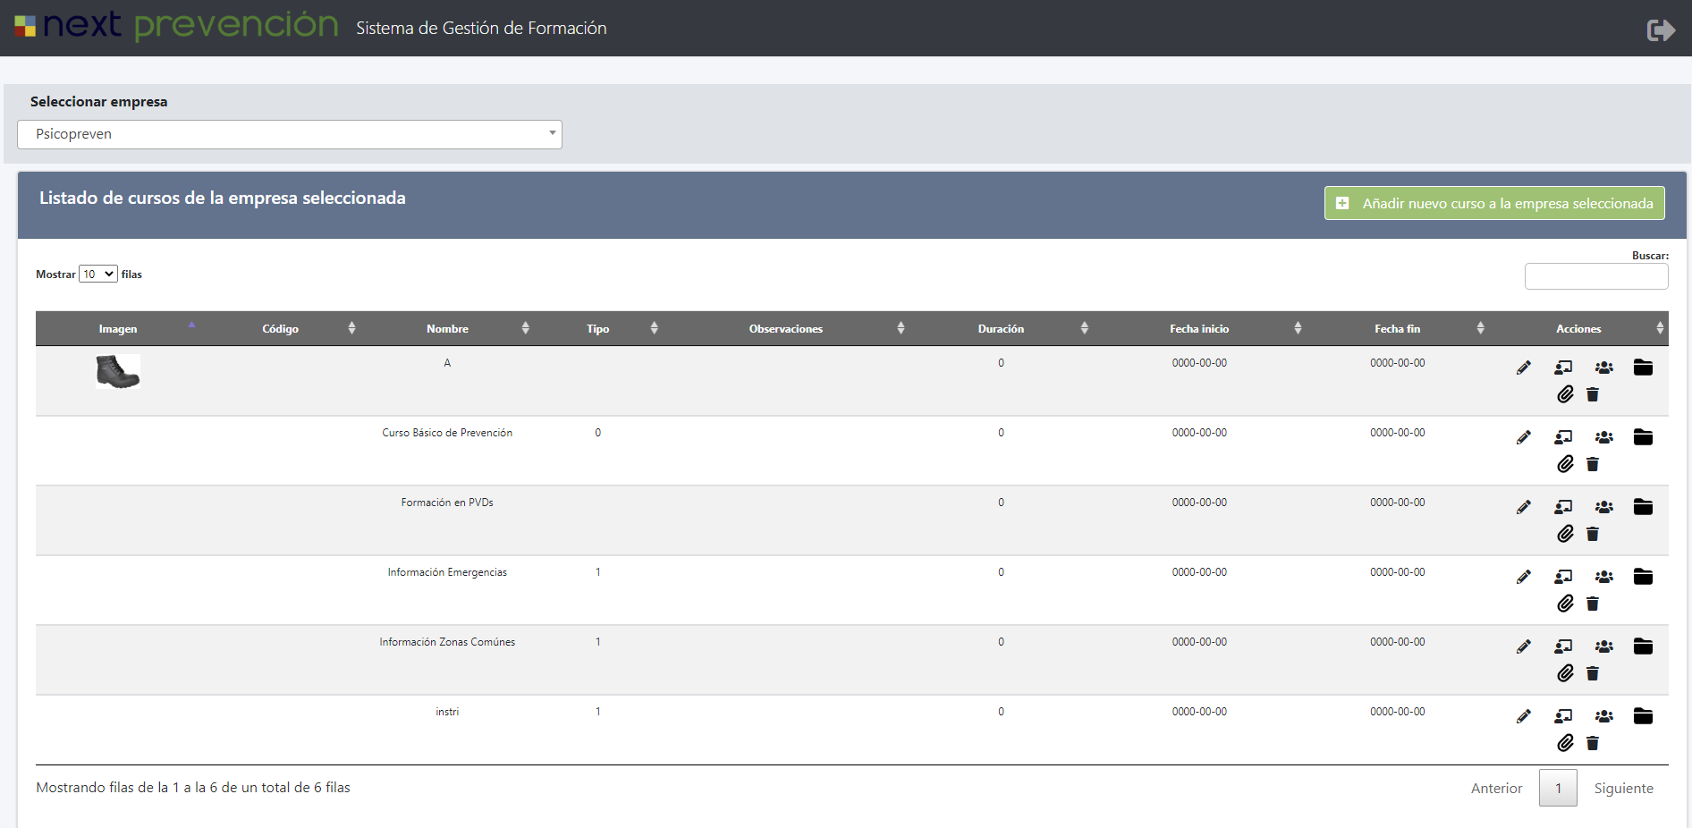Open the folder icon for course A
Viewport: 1692px width, 828px height.
1643,368
